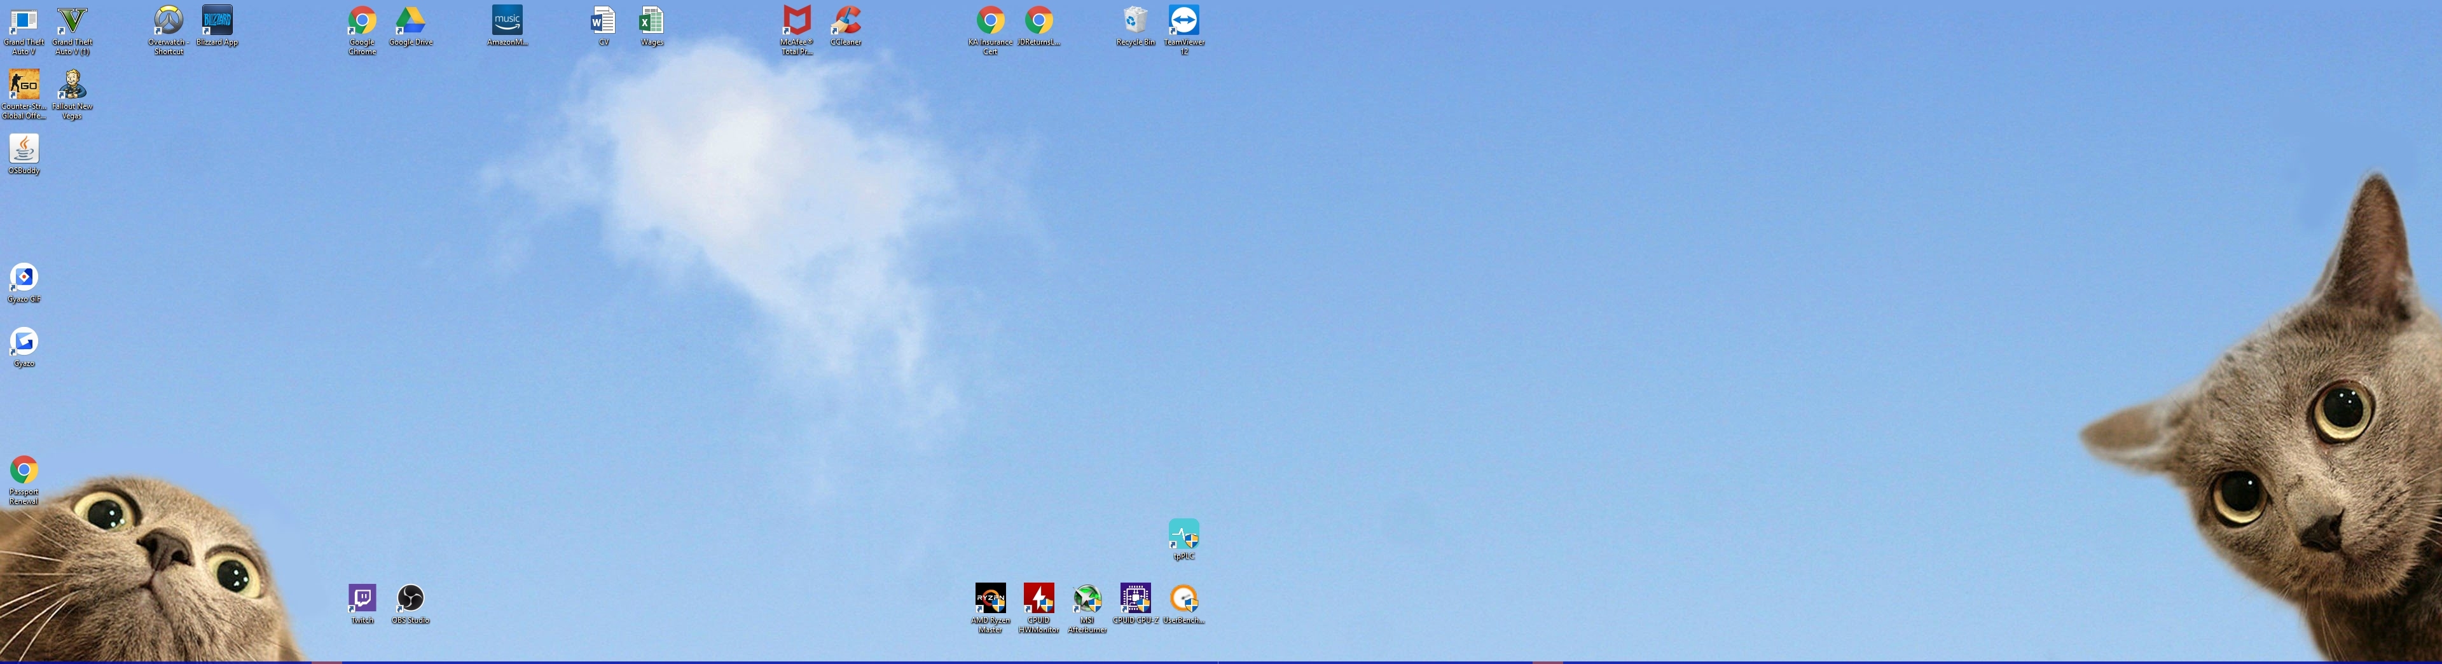Image resolution: width=2442 pixels, height=664 pixels.
Task: Click the Overwatch - Shortcut icon
Action: [x=169, y=31]
